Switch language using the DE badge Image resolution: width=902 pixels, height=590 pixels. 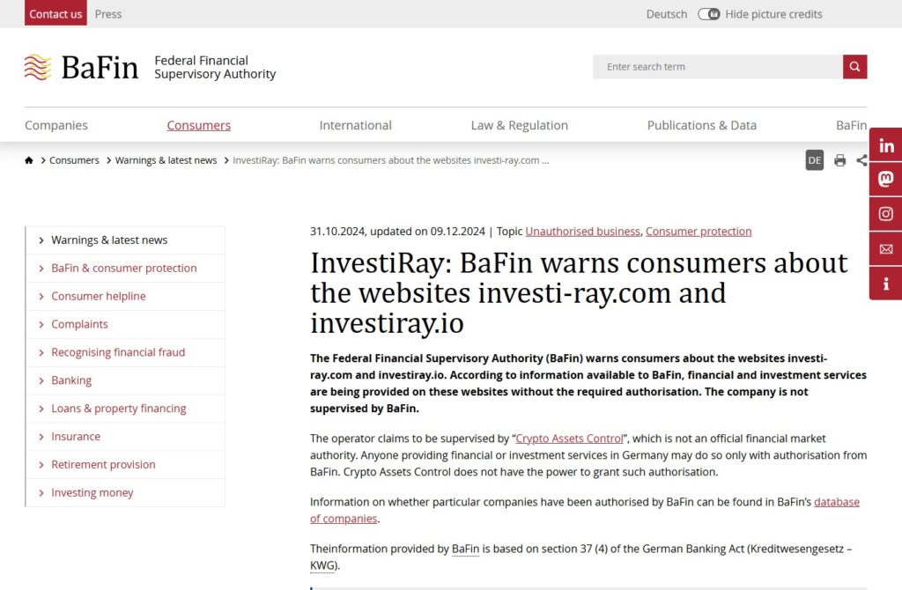(x=814, y=159)
